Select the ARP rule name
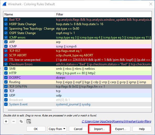The image size is (155, 135). 12,42
